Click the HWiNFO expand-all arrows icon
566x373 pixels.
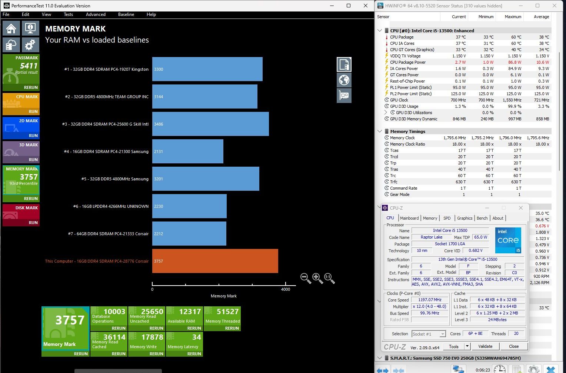coord(383,370)
